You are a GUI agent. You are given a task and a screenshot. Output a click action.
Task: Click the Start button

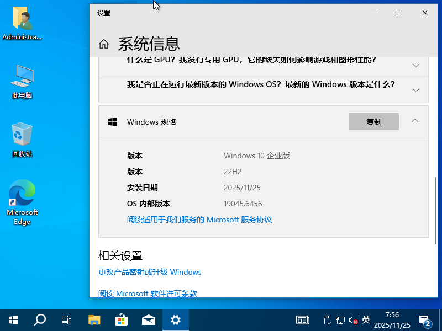13,320
